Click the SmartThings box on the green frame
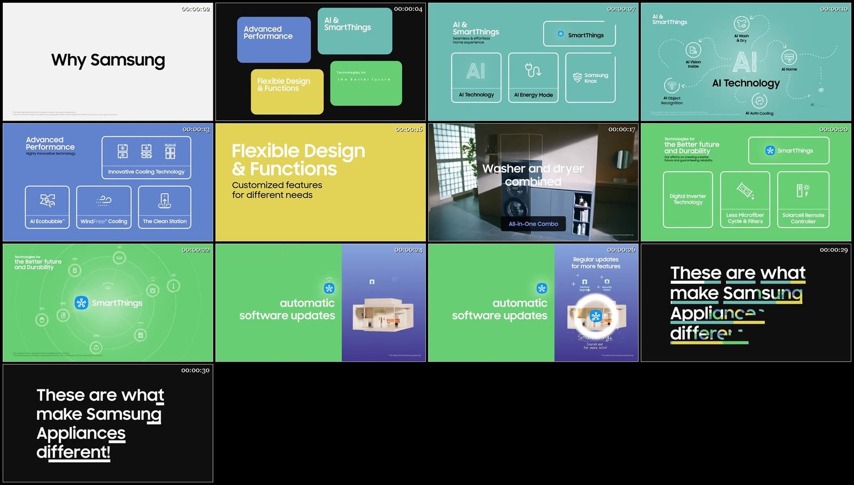This screenshot has width=854, height=485. click(x=789, y=150)
